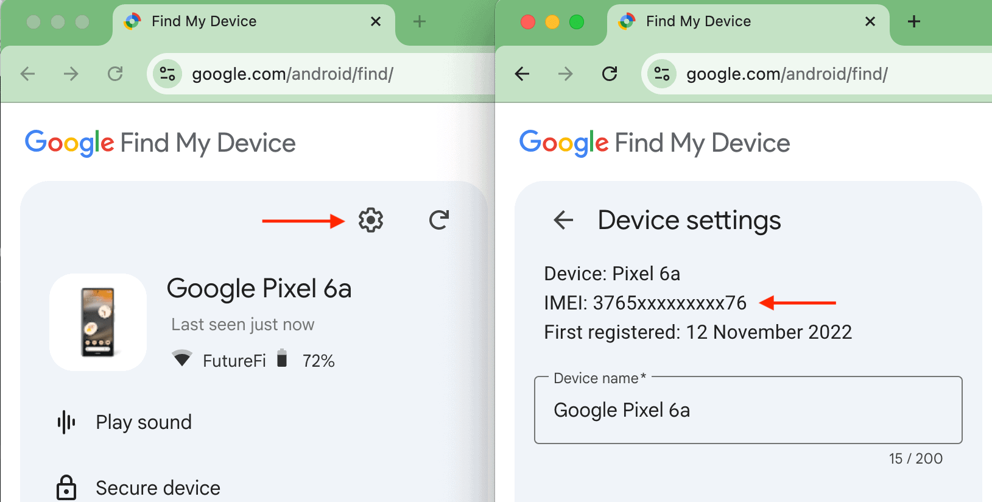Screen dimensions: 992x502
Task: Click the Device name input field
Action: point(748,411)
